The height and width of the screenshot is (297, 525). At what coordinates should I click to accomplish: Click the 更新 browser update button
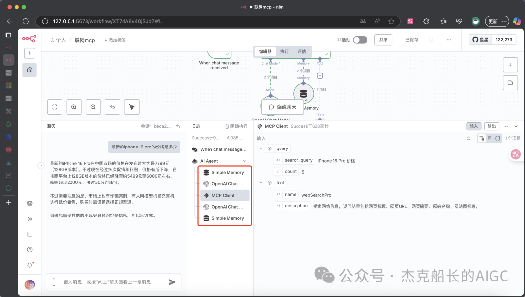[497, 21]
